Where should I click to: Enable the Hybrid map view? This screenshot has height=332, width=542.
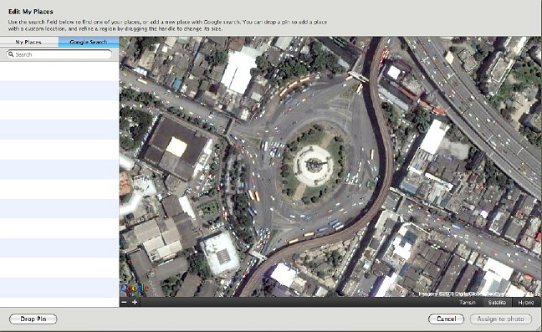tap(526, 302)
